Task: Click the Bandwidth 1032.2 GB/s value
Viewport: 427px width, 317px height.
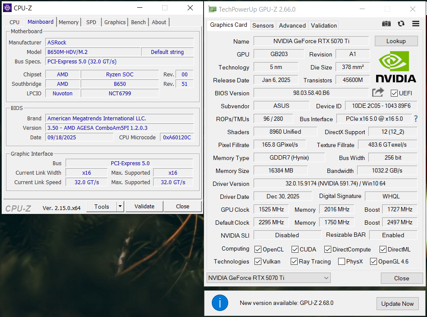Action: [387, 170]
